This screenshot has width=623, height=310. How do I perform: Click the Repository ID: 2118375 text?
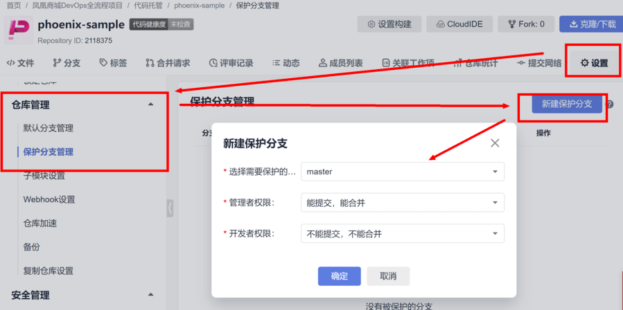point(75,40)
